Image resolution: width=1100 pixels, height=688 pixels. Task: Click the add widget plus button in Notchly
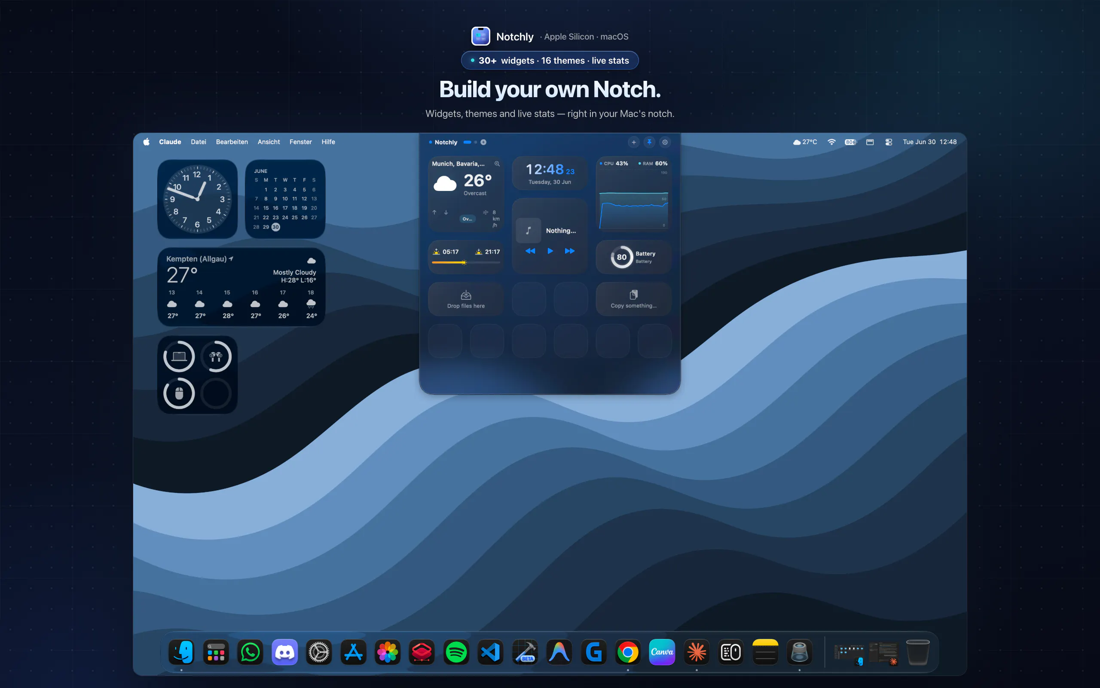pos(634,142)
